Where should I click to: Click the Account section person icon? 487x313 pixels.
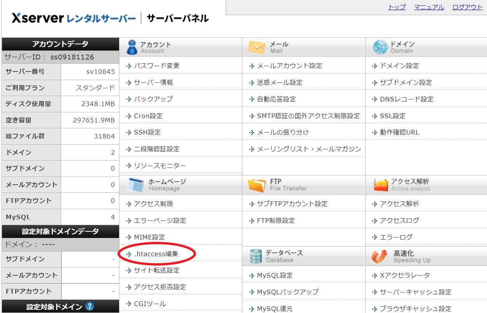[x=132, y=47]
